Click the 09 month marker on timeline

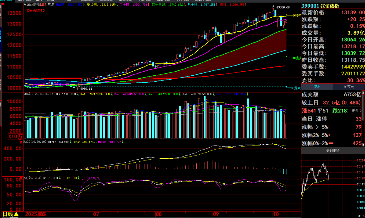coord(216,214)
